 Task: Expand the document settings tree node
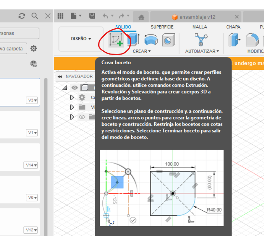pyautogui.click(x=72, y=97)
